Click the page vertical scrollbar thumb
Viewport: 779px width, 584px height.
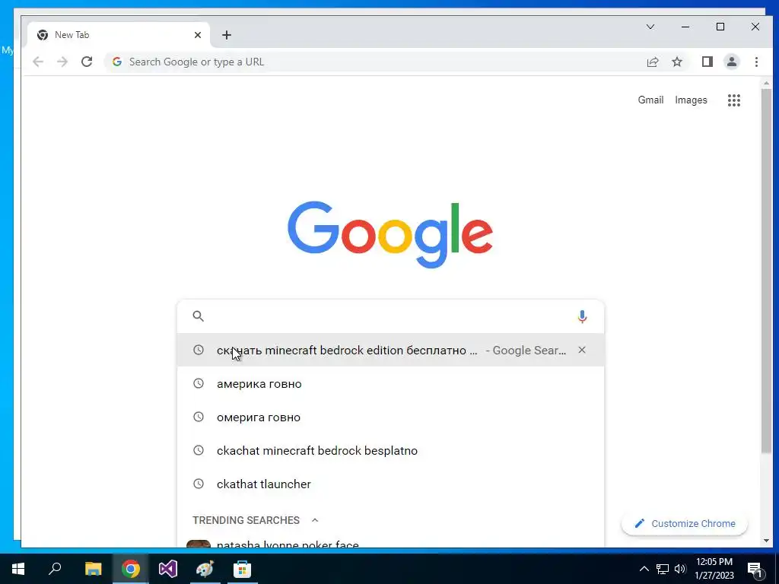pos(766,271)
